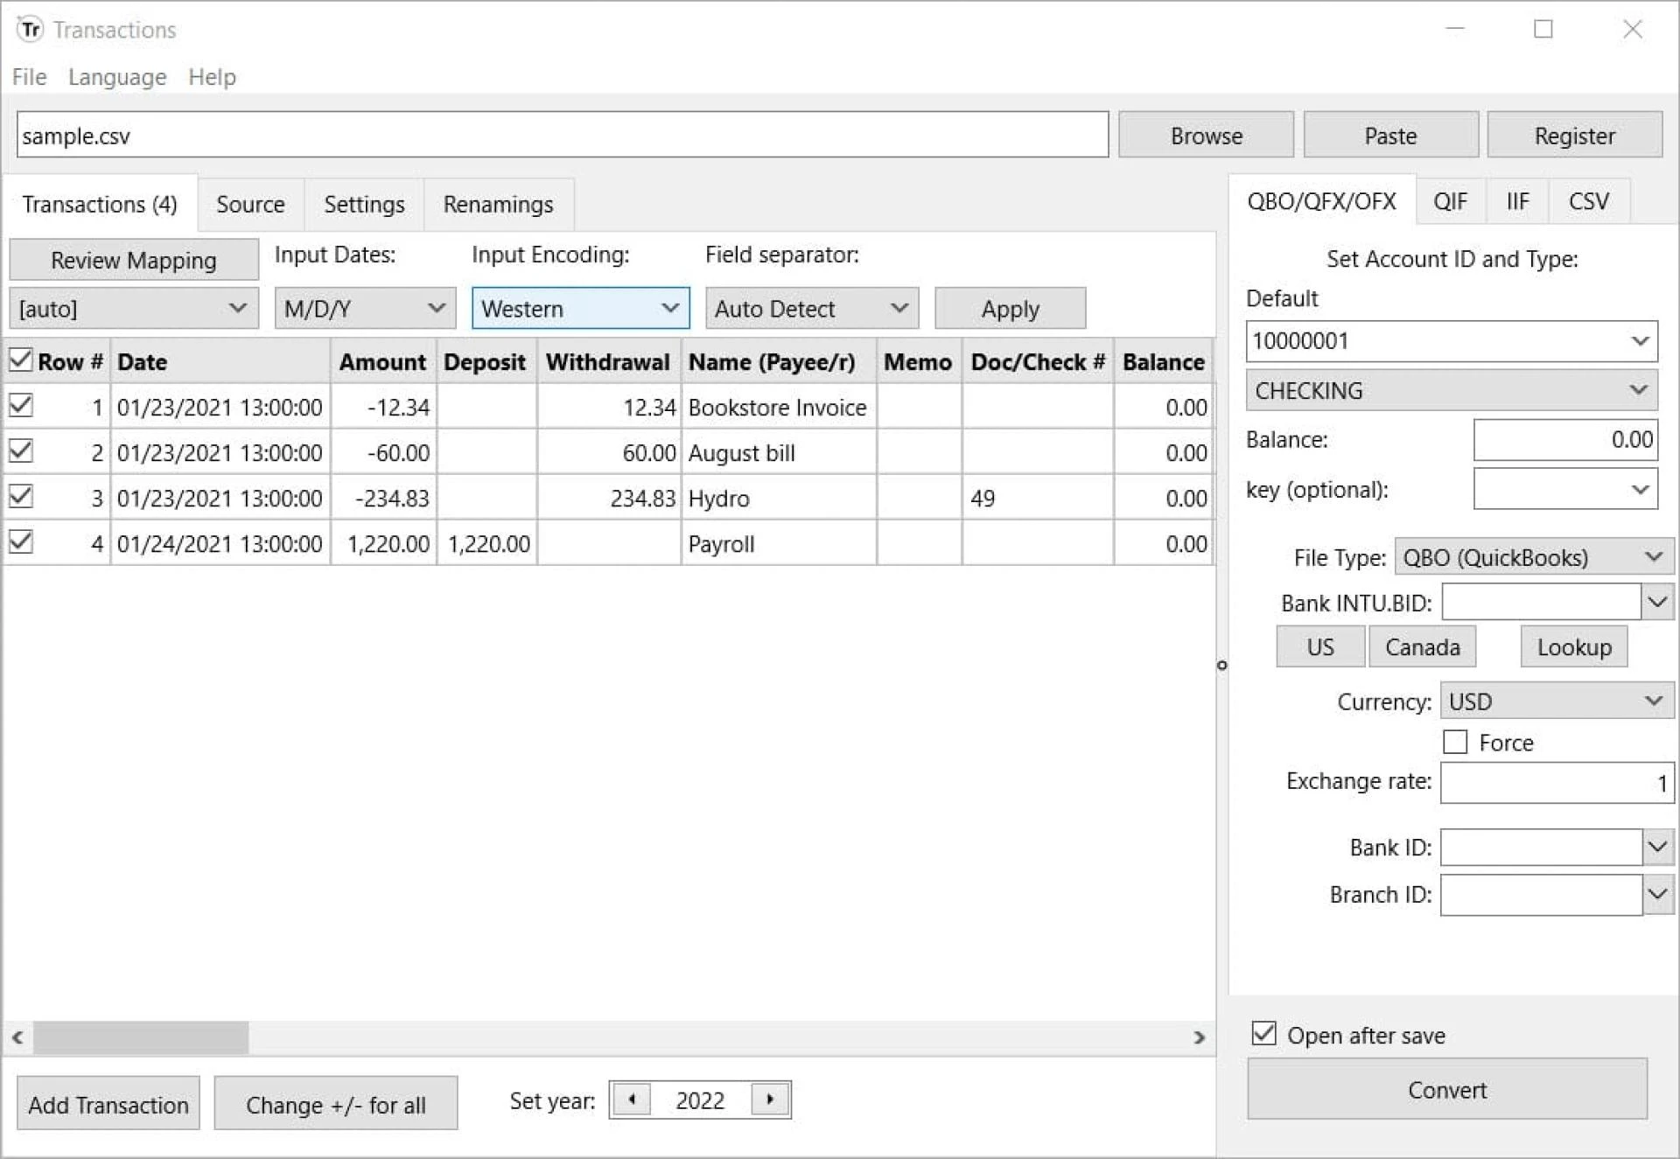Increment Set year using the right arrow
Image resolution: width=1680 pixels, height=1159 pixels.
tap(770, 1100)
